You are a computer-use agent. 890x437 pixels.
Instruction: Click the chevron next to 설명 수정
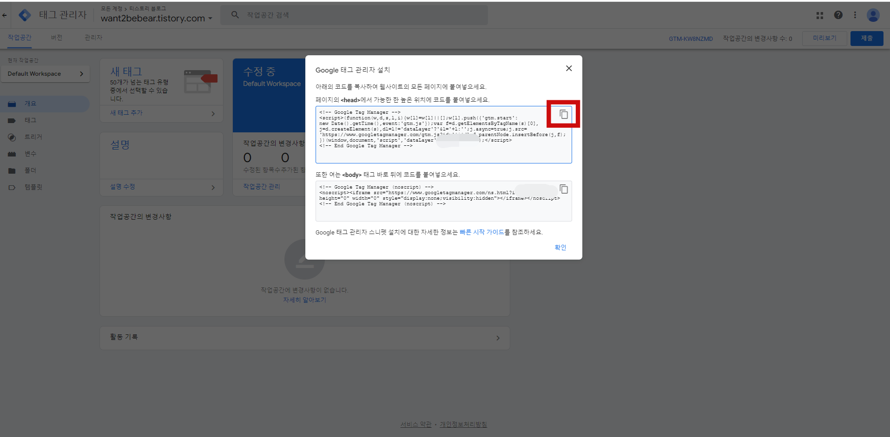[x=213, y=188]
